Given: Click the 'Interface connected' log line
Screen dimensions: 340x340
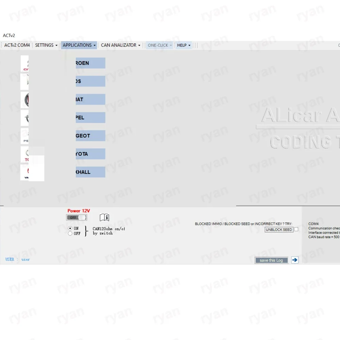Looking at the screenshot, I should tap(324, 233).
